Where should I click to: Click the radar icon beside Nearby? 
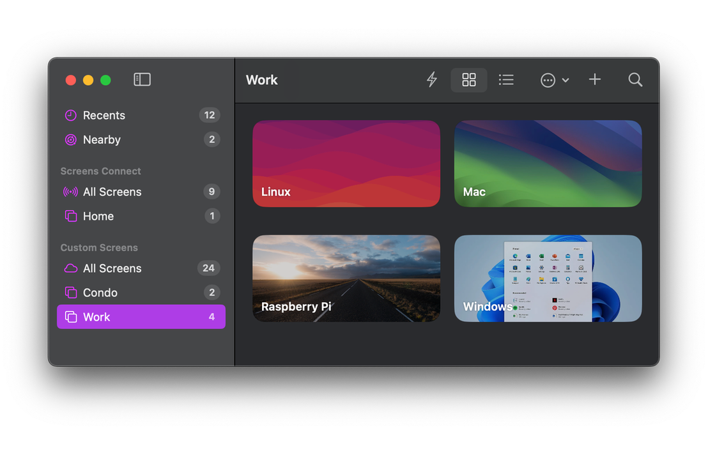(x=71, y=139)
